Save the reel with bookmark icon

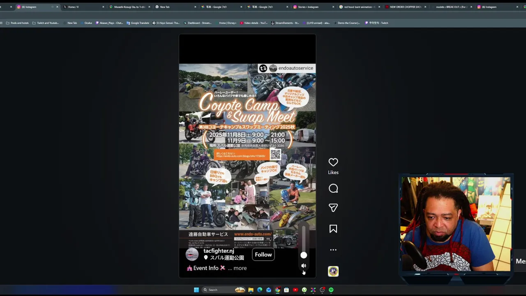[333, 229]
